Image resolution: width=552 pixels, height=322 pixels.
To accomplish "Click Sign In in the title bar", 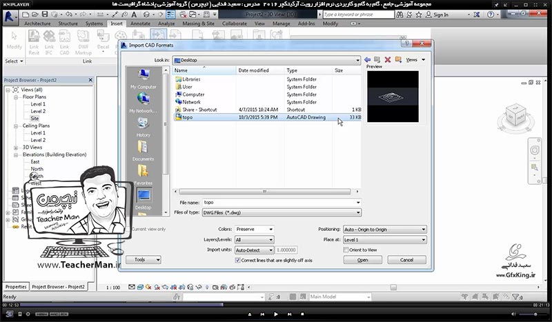I will coord(437,14).
